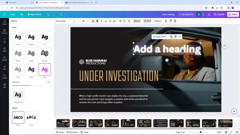Increase font size with plus button
This screenshot has width=240, height=135.
pos(88,21)
